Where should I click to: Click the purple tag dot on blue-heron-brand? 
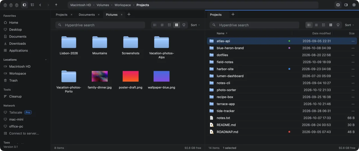coord(289,48)
